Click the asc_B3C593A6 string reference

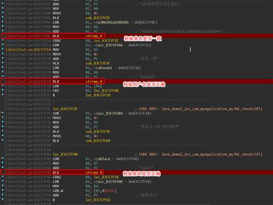(x=110, y=45)
